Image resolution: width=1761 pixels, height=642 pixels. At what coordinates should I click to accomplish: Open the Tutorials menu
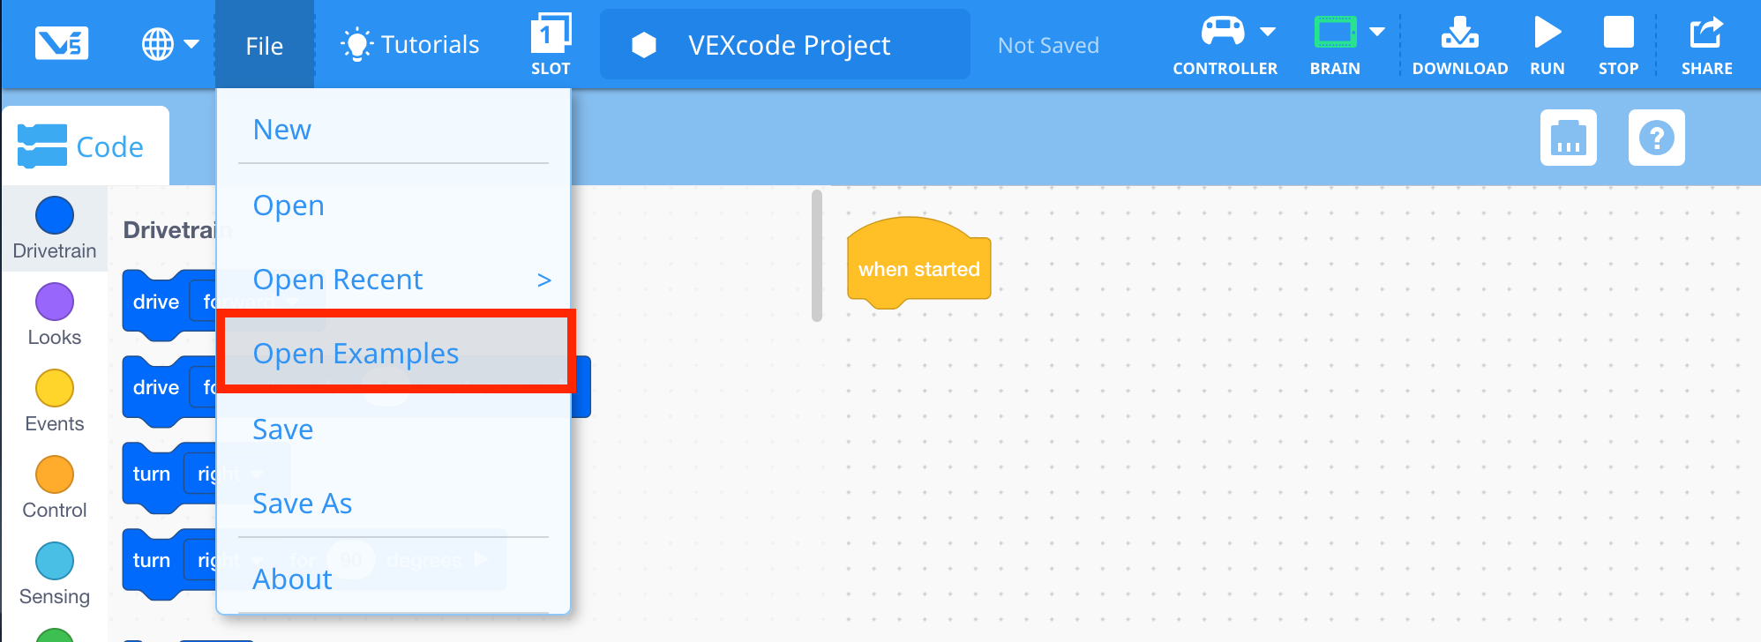[x=410, y=43]
